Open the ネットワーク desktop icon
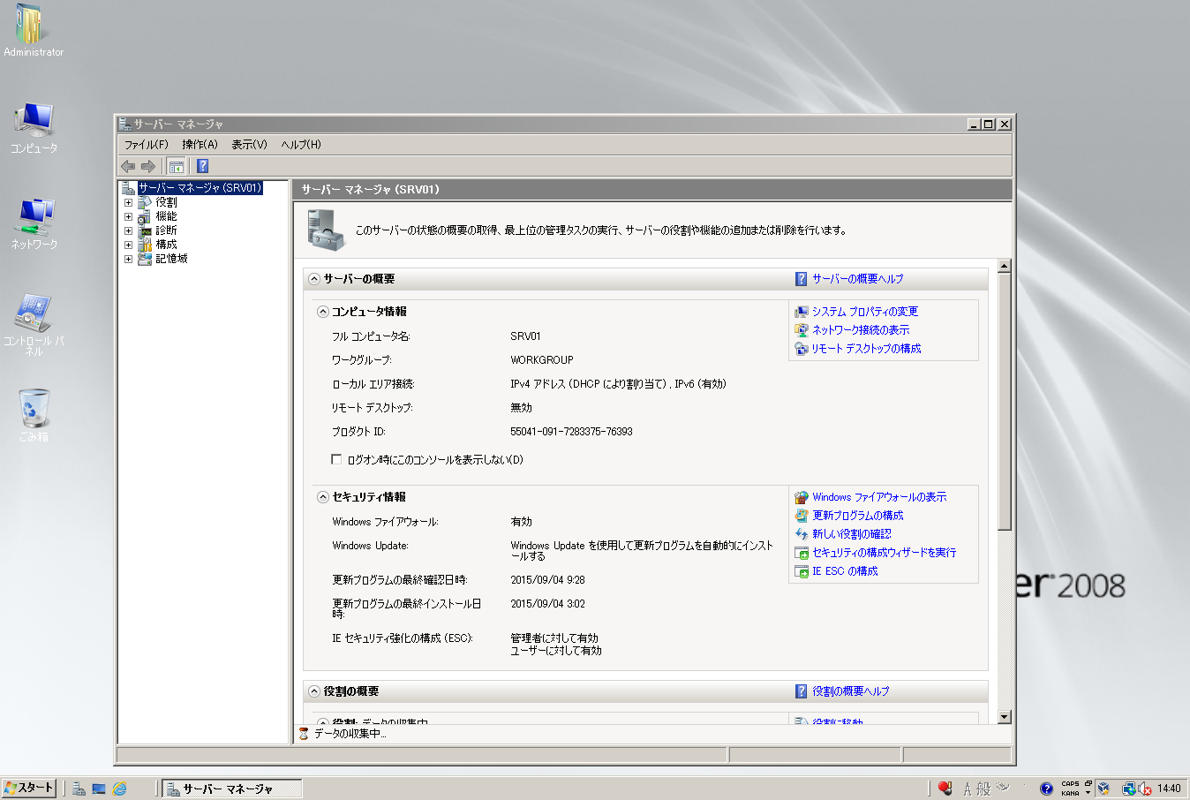Screen dimensions: 1190x800 pos(34,222)
